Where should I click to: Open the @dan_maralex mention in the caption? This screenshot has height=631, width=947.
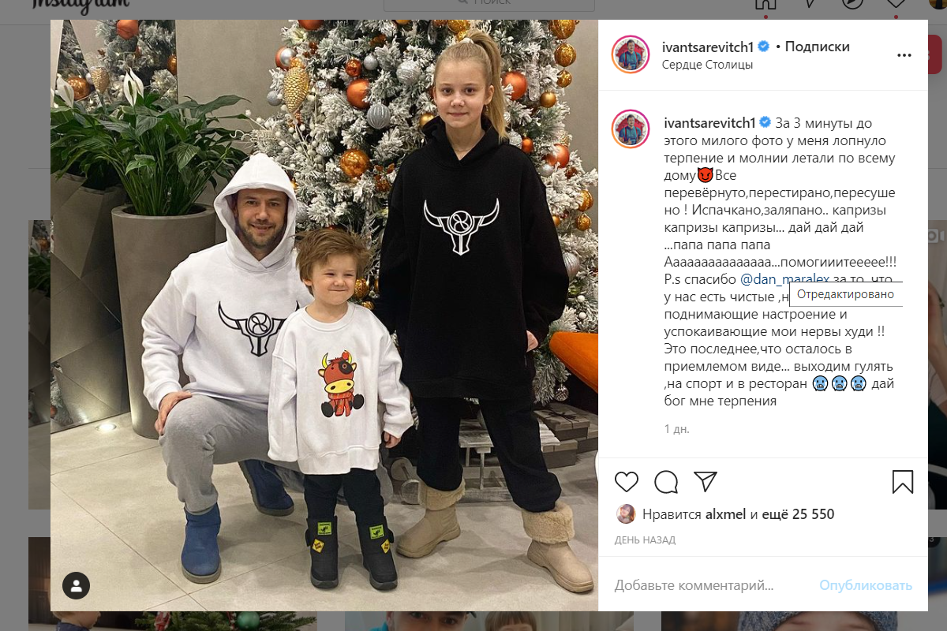[x=778, y=279]
